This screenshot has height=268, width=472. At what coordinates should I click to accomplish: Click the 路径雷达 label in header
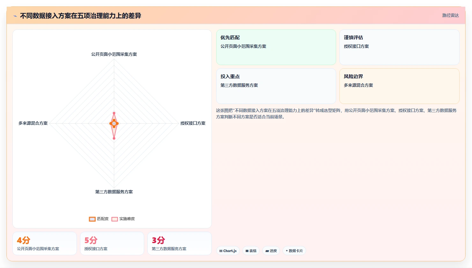(450, 16)
